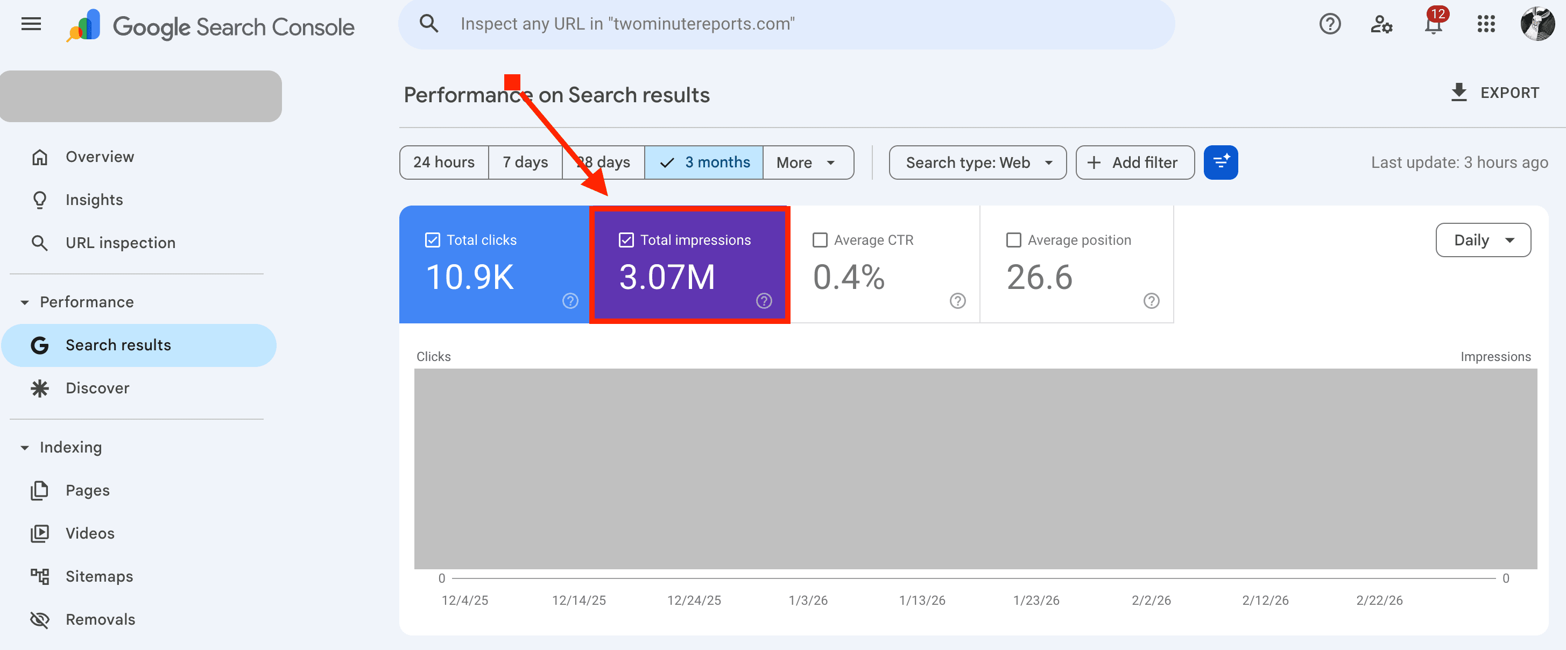Open Discover in the sidebar
The height and width of the screenshot is (650, 1566).
(97, 388)
